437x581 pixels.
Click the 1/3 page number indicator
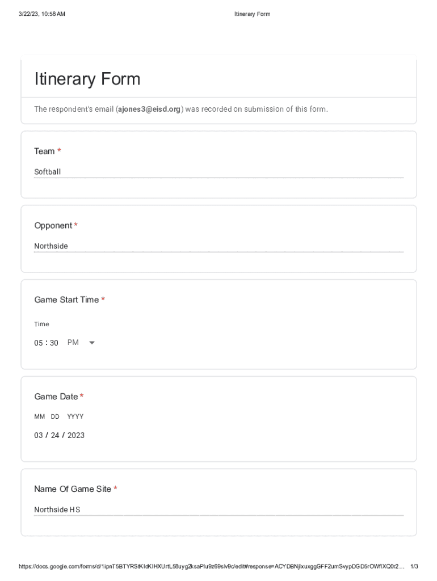[414, 566]
